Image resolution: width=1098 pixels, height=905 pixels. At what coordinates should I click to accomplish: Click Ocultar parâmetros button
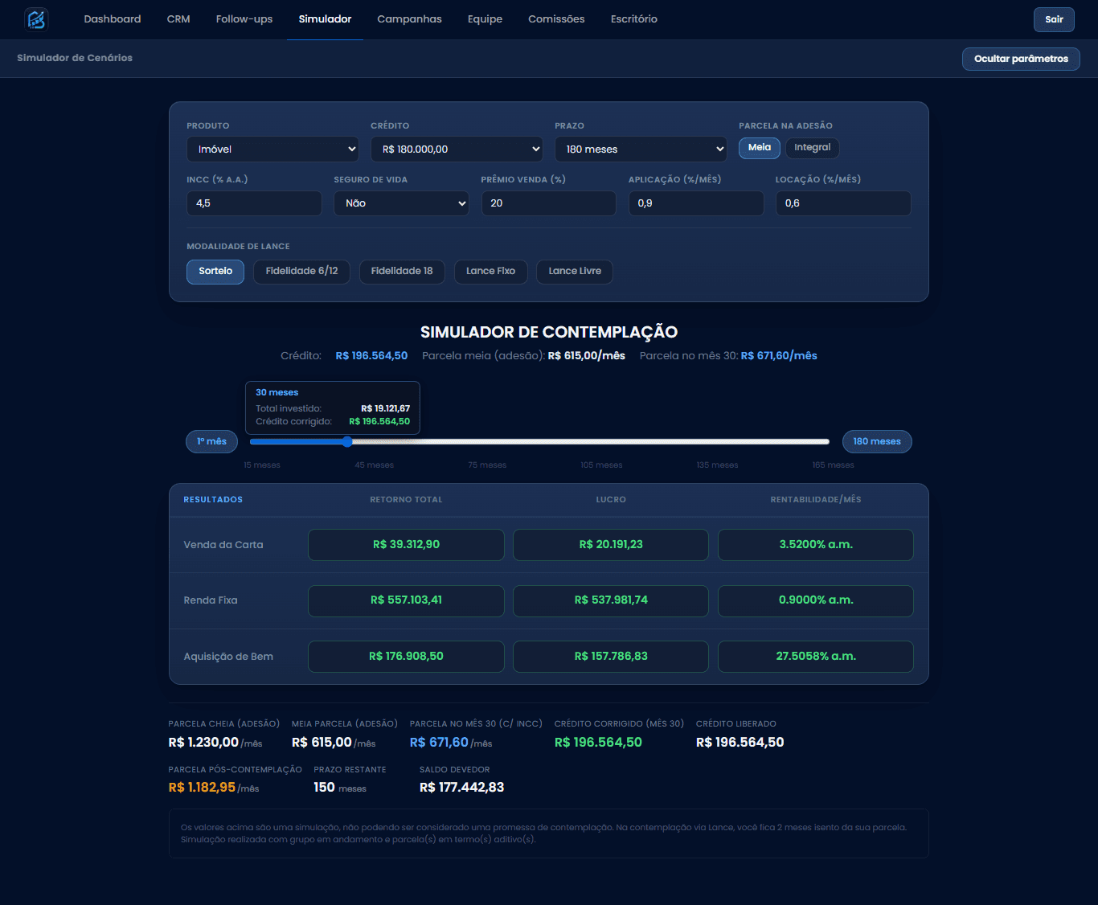point(1021,59)
